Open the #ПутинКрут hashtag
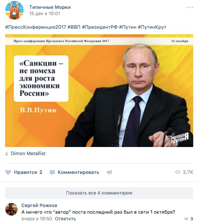 tap(152, 27)
